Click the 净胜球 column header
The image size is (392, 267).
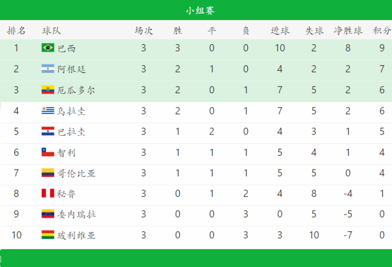point(348,31)
